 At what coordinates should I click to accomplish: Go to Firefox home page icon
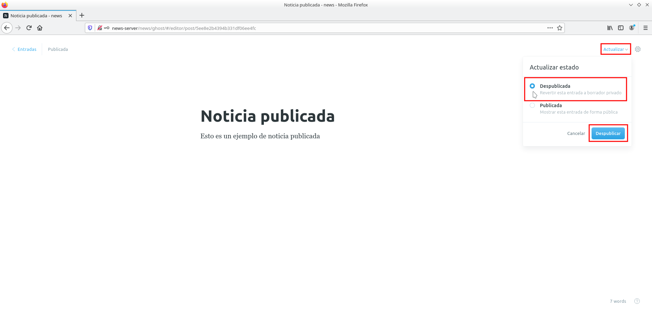(x=40, y=28)
